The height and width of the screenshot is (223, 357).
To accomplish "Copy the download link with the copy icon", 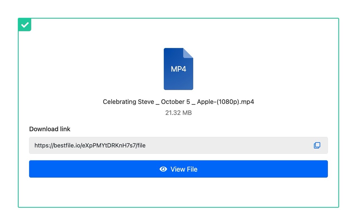I will 317,145.
